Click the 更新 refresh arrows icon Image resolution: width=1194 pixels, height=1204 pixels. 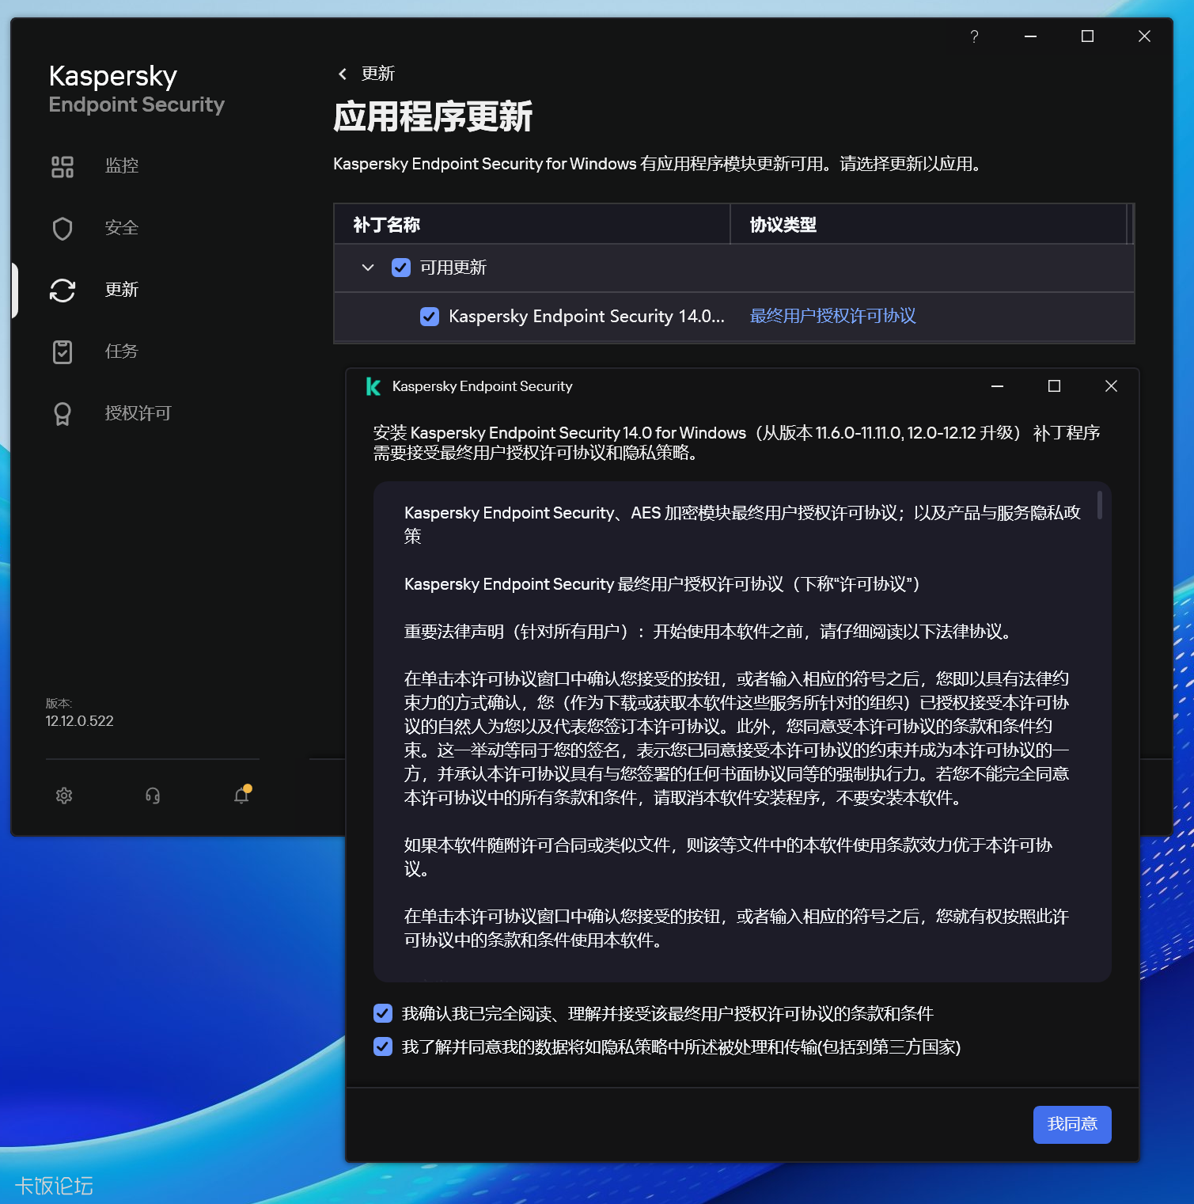coord(63,290)
